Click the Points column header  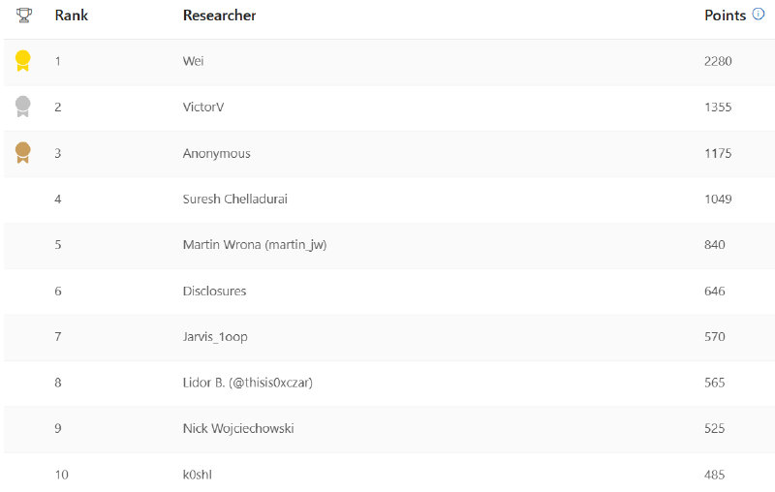[x=725, y=15]
